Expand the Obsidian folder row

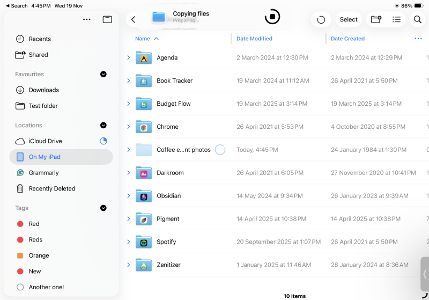tap(129, 195)
